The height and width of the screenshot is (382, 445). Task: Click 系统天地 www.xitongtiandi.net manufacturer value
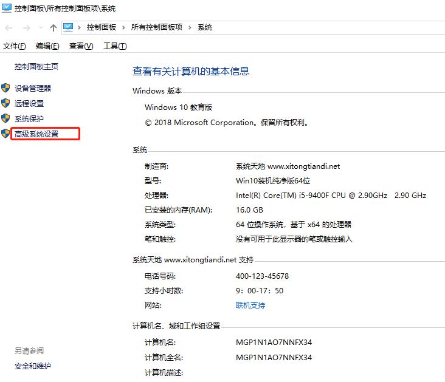pyautogui.click(x=288, y=166)
